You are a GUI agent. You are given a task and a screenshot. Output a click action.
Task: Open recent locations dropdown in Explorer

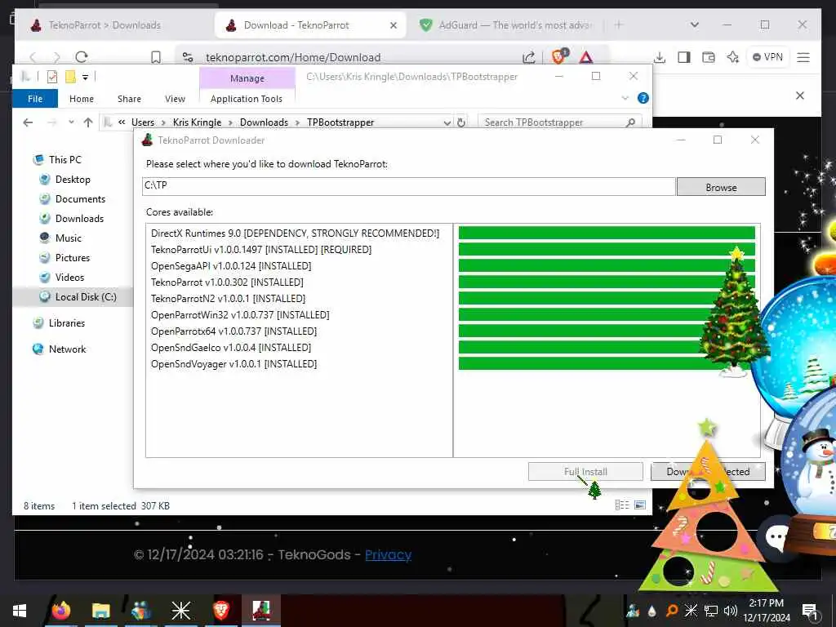coord(71,122)
